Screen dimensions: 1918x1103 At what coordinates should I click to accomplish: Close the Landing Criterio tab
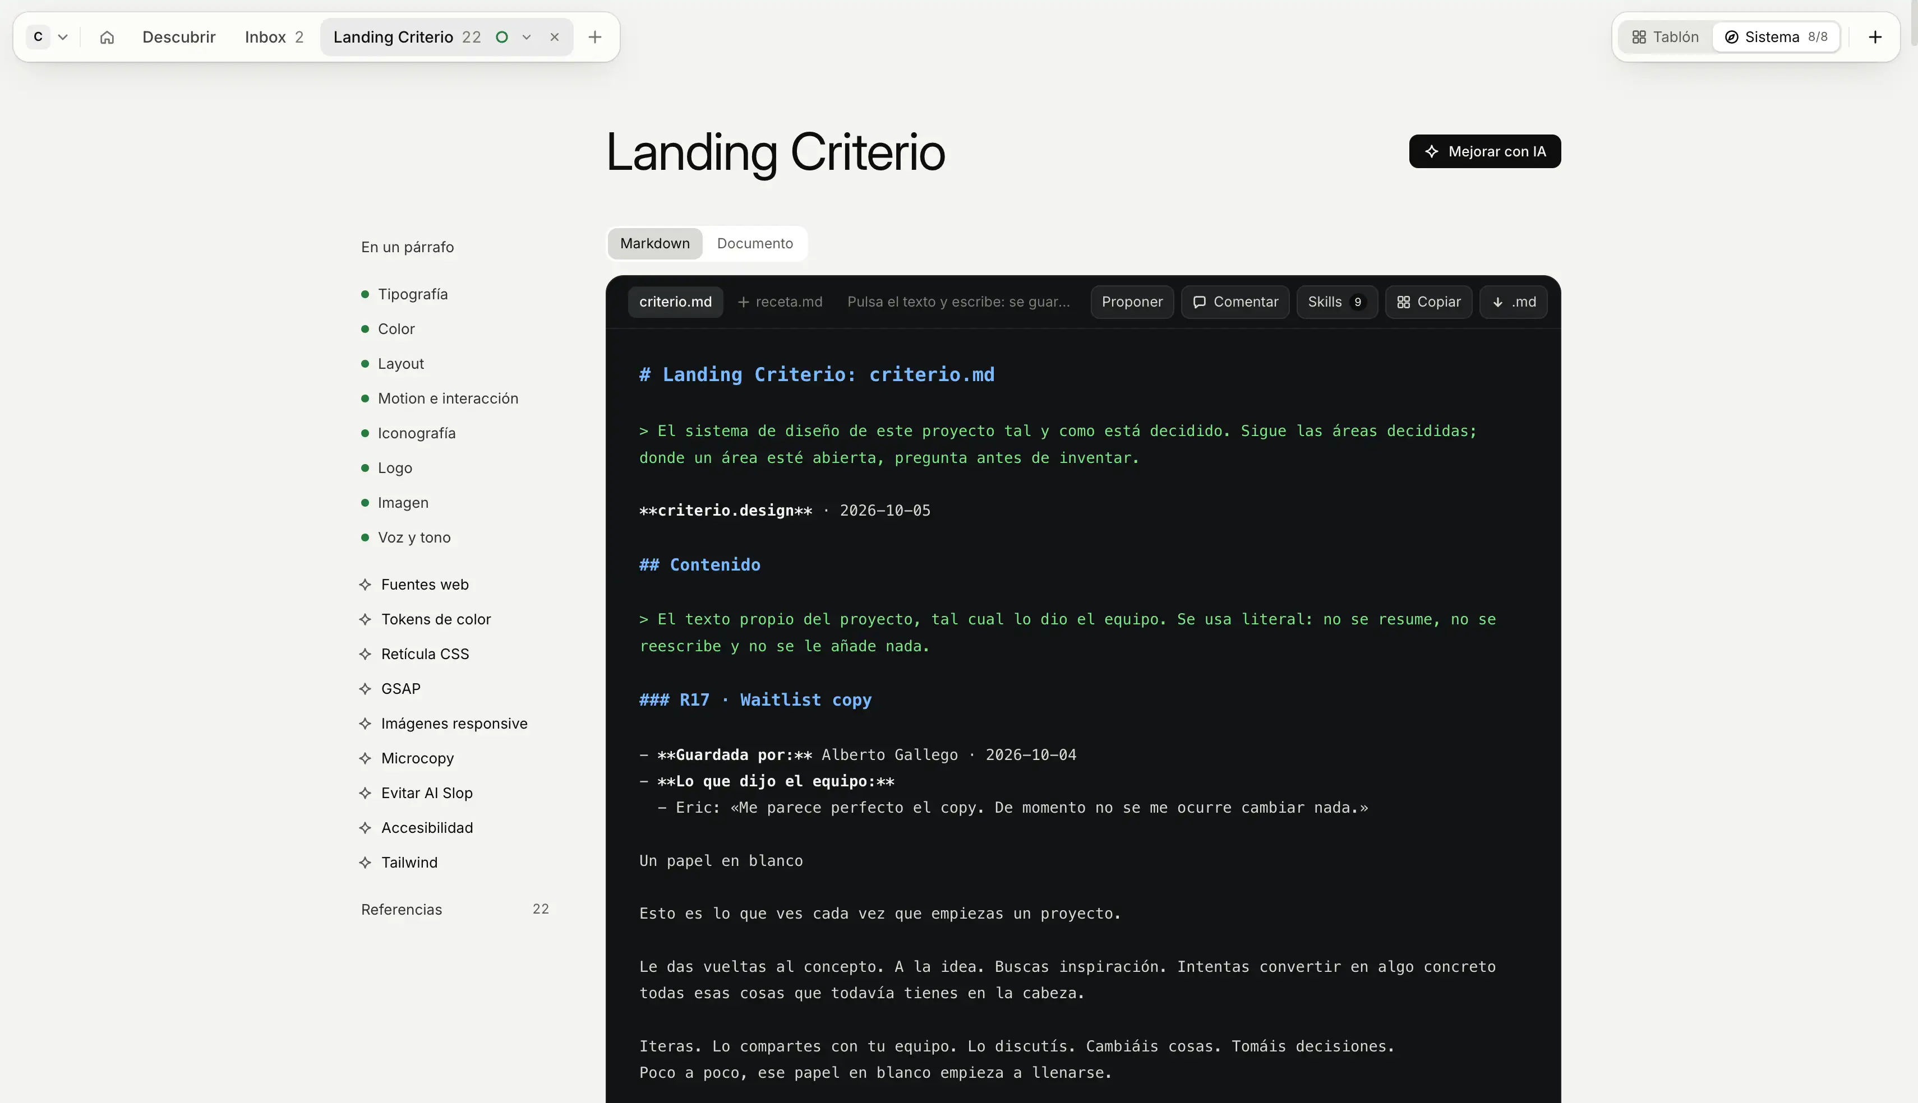(x=555, y=37)
